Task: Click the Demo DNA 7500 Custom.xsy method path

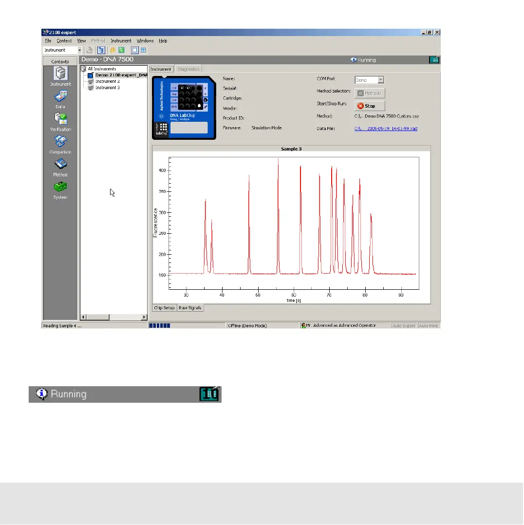Action: click(x=386, y=116)
